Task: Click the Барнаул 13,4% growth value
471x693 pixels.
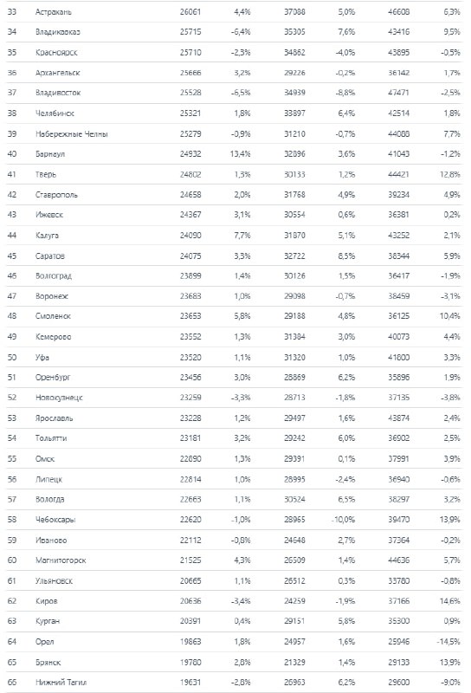Action: point(241,154)
